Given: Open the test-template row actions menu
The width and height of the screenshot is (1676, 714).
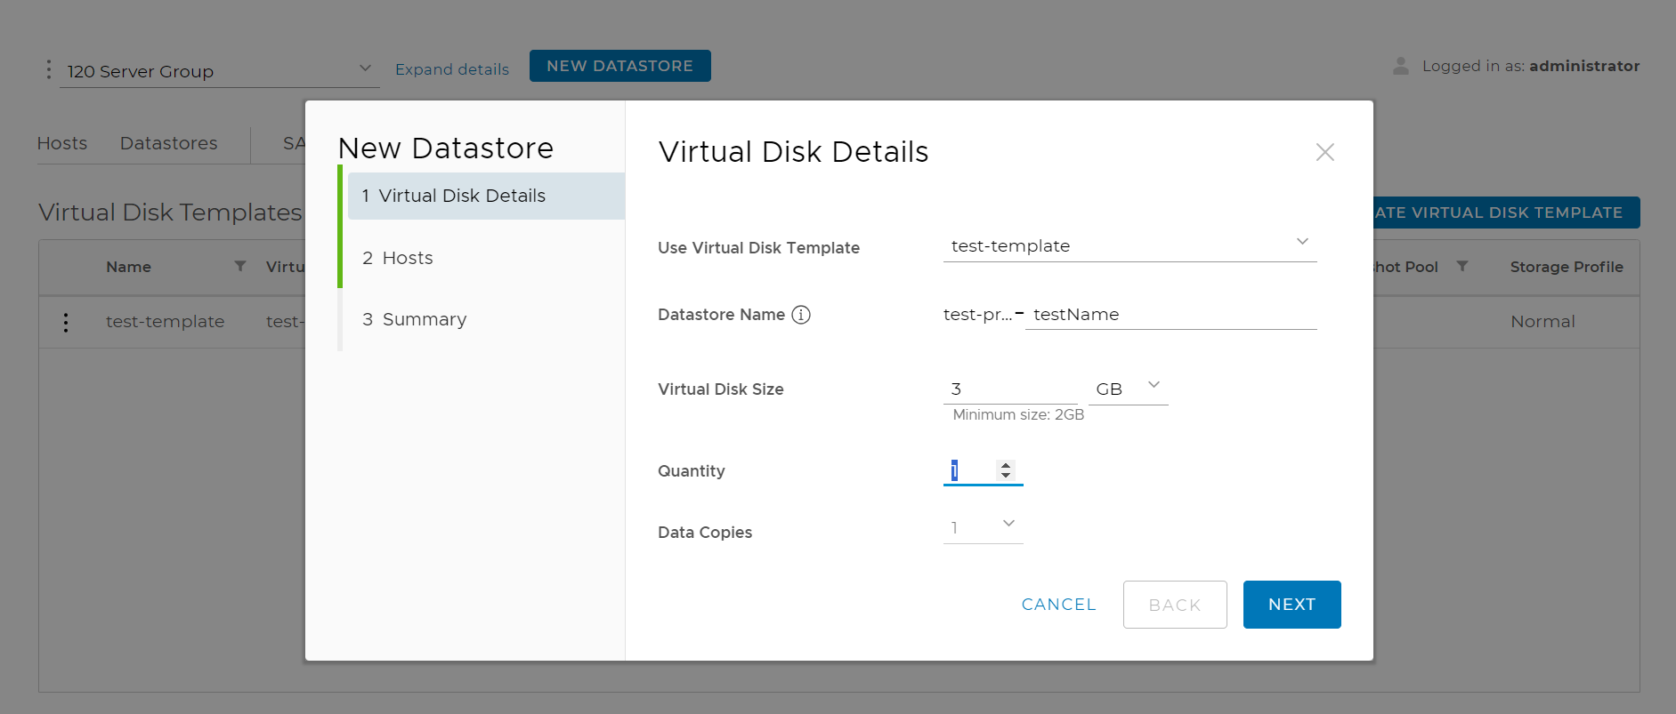Looking at the screenshot, I should pos(66,322).
